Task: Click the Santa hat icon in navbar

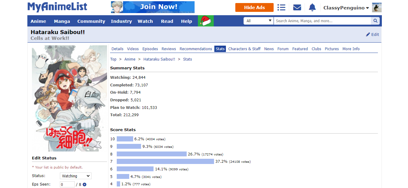Action: [x=206, y=21]
